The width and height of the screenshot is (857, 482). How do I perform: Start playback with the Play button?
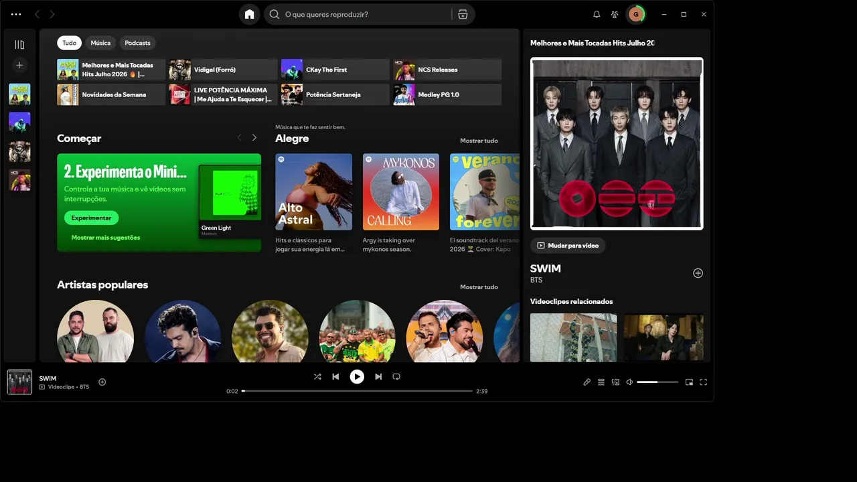[x=357, y=377]
